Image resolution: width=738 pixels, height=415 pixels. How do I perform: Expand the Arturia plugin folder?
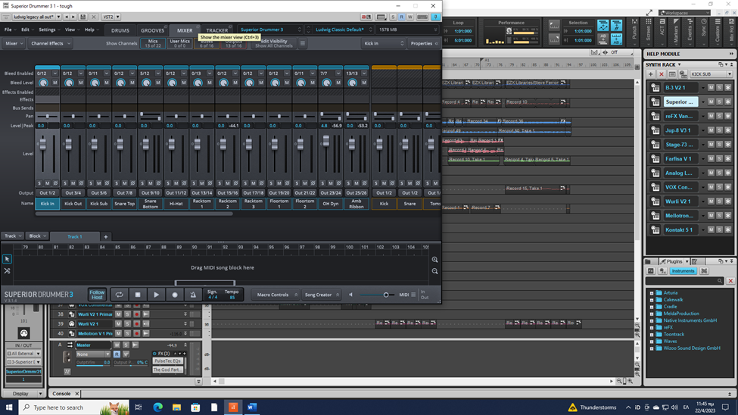pos(652,293)
